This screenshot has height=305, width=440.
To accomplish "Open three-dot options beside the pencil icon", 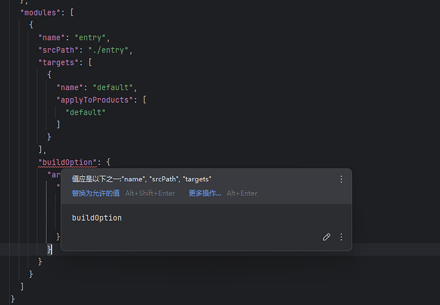I will [341, 237].
